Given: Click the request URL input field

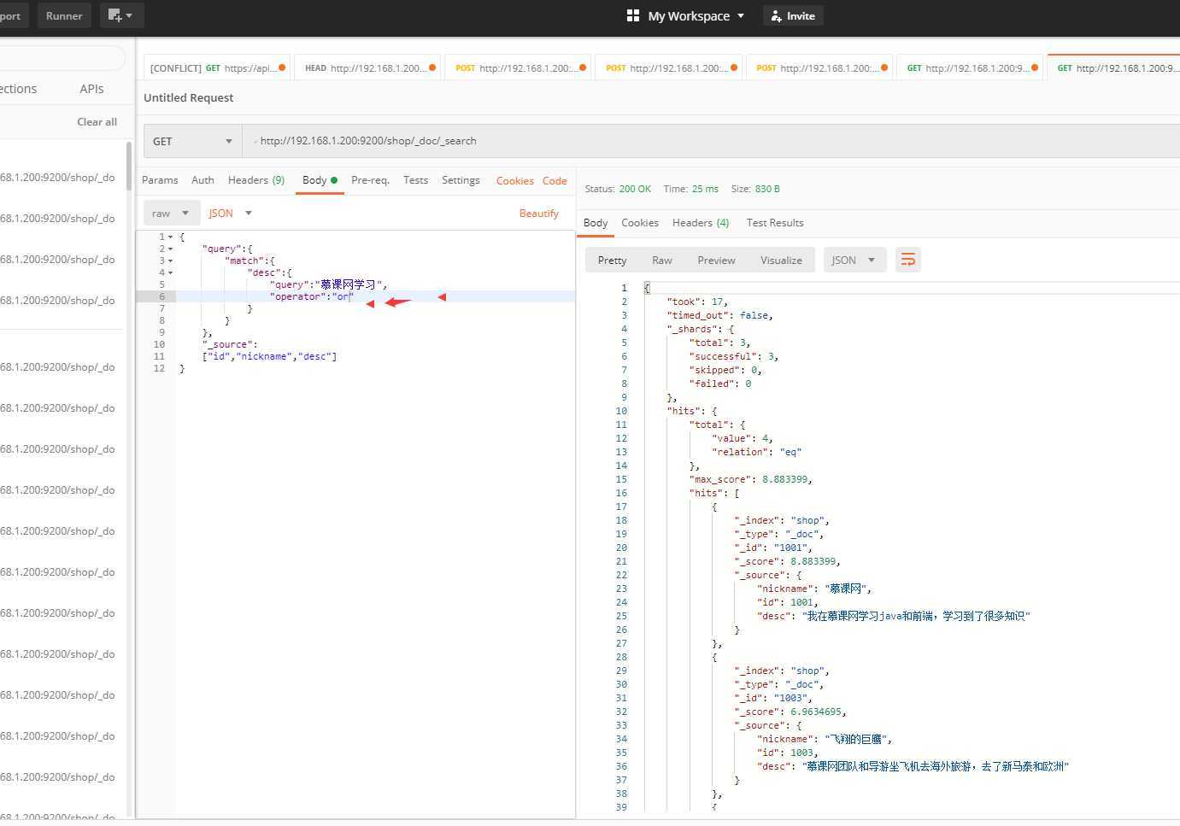Looking at the screenshot, I should [711, 141].
